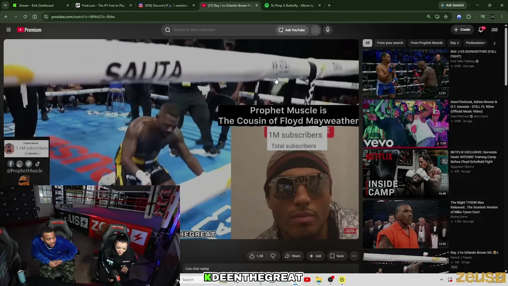Click NETFLIX EXCLUSIVE Gervonta Davis video title
508x286 pixels.
click(x=473, y=157)
